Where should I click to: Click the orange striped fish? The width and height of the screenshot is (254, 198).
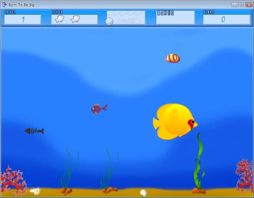pos(173,58)
